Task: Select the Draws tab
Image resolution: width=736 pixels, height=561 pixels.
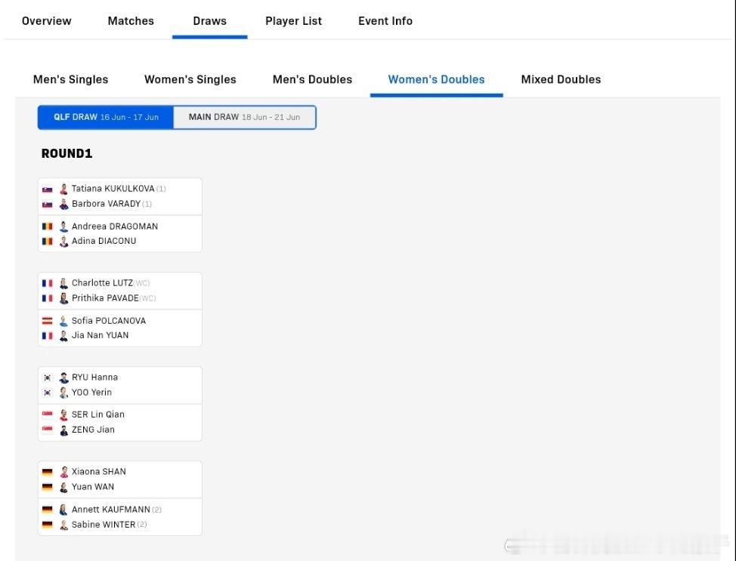Action: pos(210,21)
